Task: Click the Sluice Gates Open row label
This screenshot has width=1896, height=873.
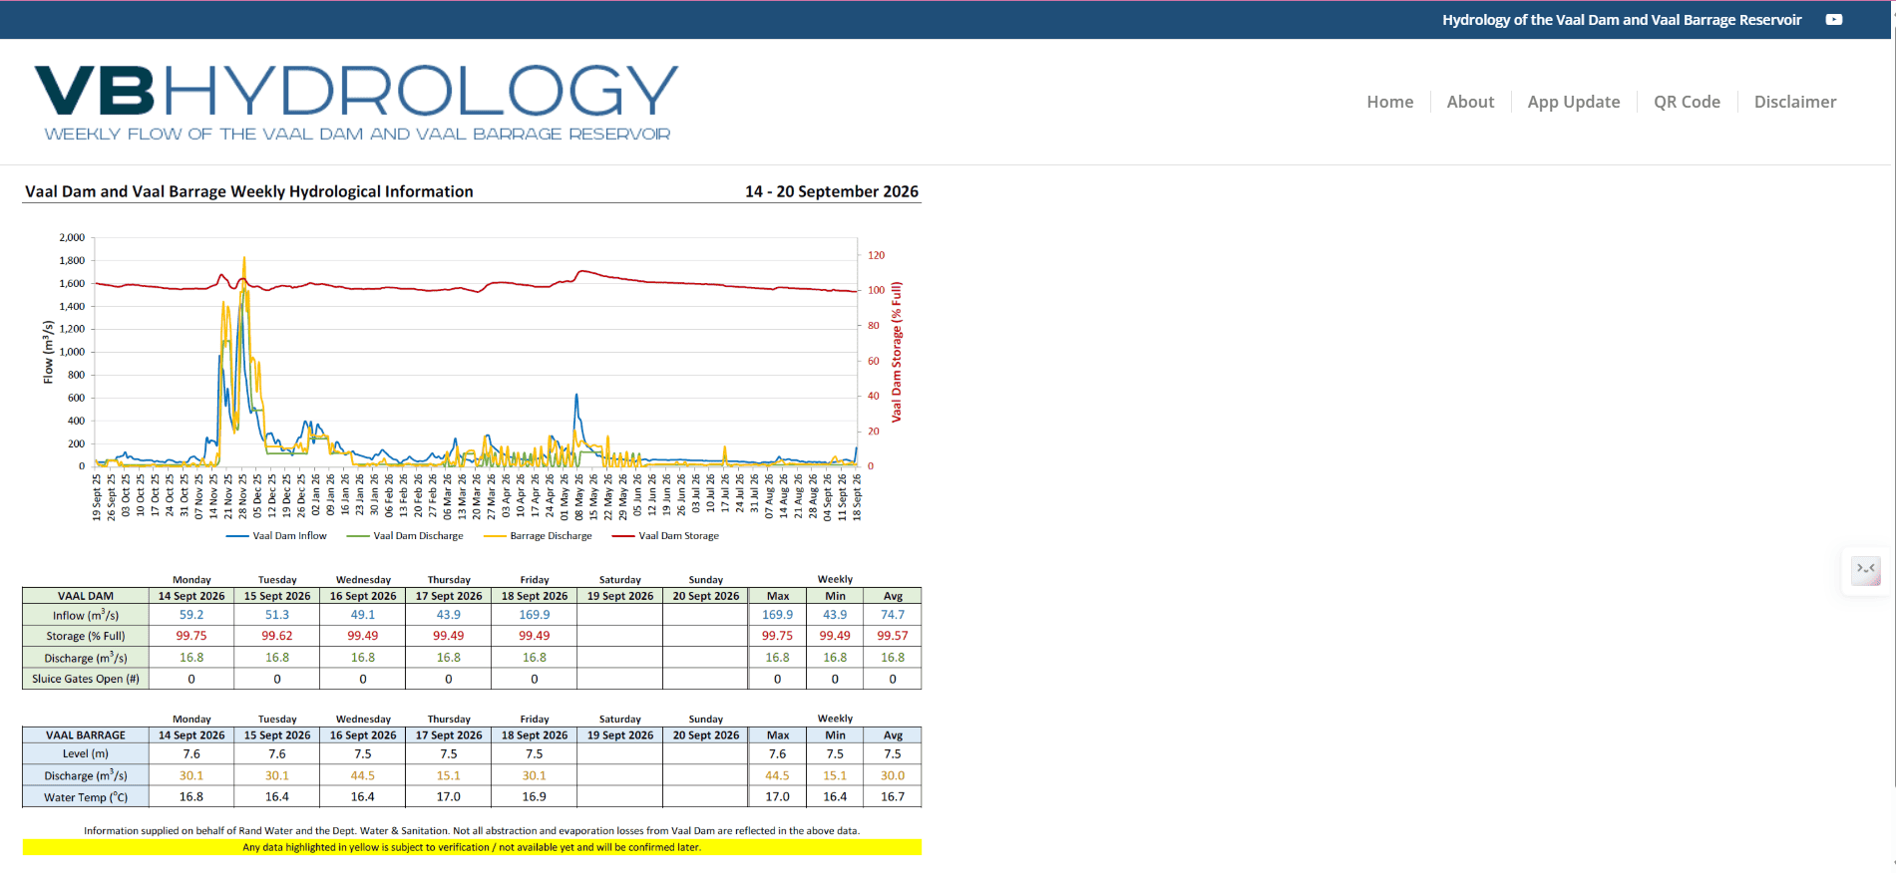Action: [86, 679]
